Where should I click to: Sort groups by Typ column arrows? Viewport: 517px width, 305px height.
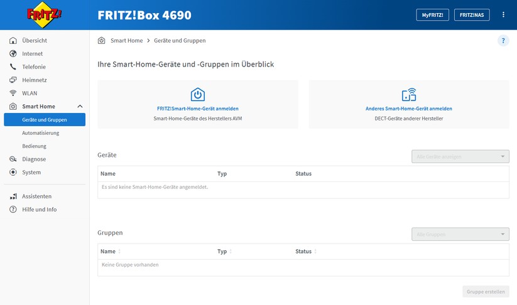tap(231, 251)
